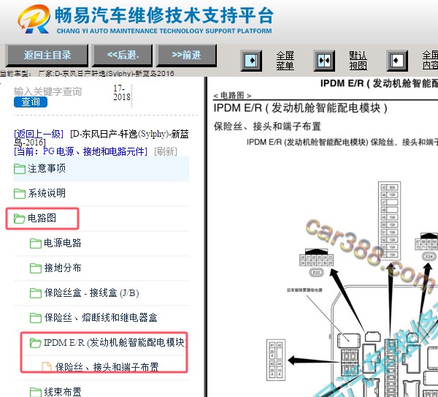Expand the 接地分布 folder
The width and height of the screenshot is (438, 397).
point(62,268)
